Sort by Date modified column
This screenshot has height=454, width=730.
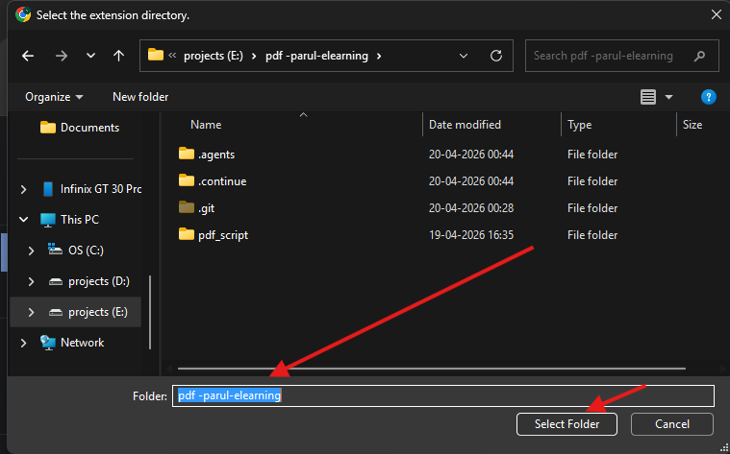point(465,125)
